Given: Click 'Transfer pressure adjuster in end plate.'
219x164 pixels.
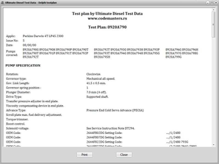Looking at the screenshot, I should (x=32, y=101).
